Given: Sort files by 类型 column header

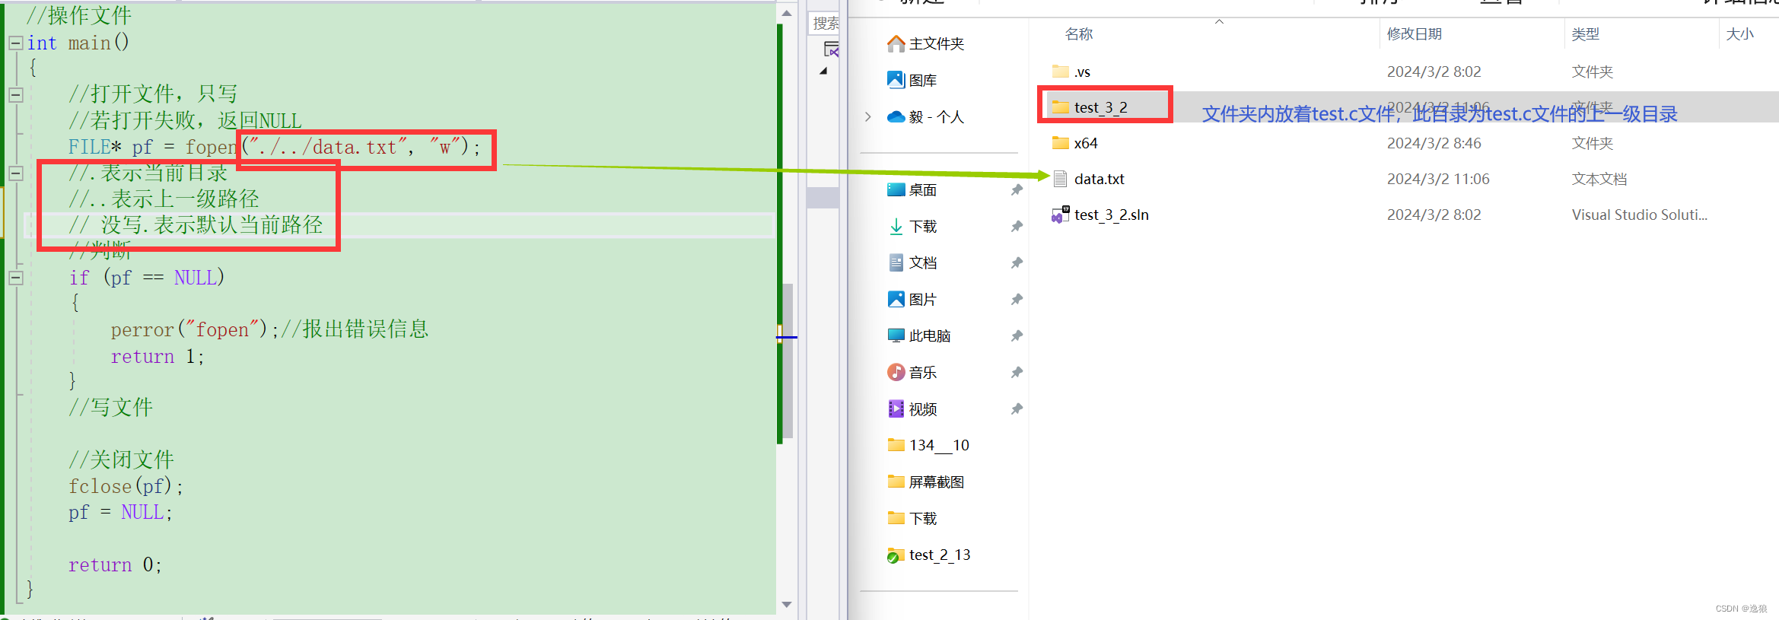Looking at the screenshot, I should click(1586, 33).
